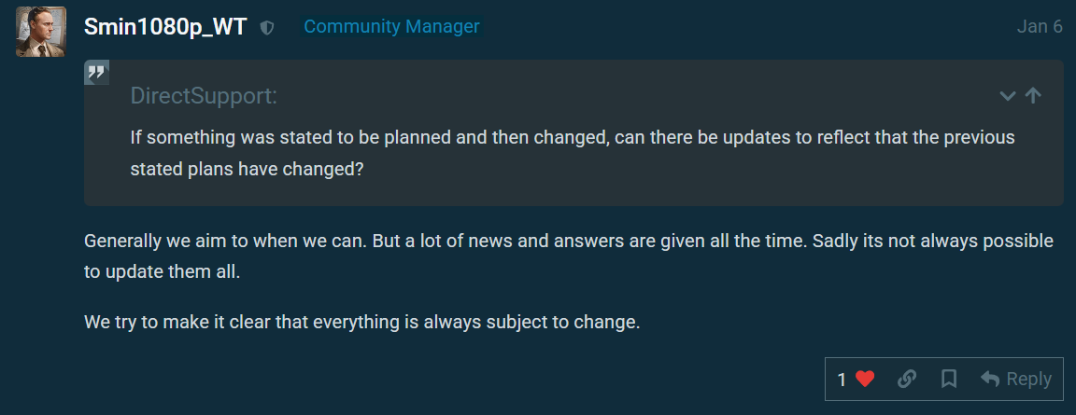This screenshot has height=415, width=1076.
Task: Click the Community Manager title
Action: click(391, 27)
